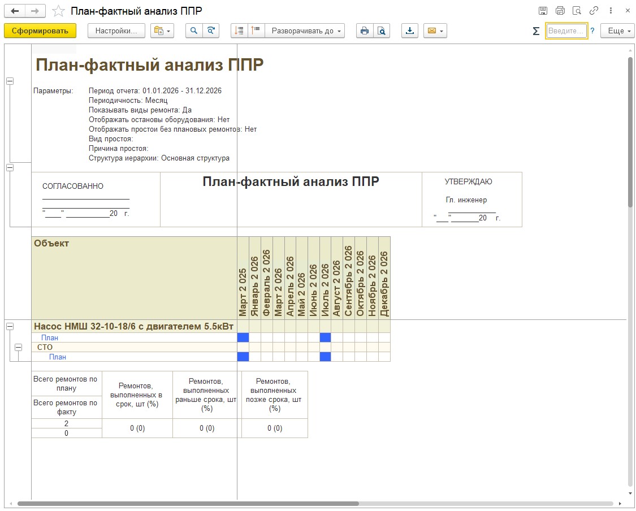The height and width of the screenshot is (511, 636).
Task: Collapse the Параметры section group
Action: [10, 81]
